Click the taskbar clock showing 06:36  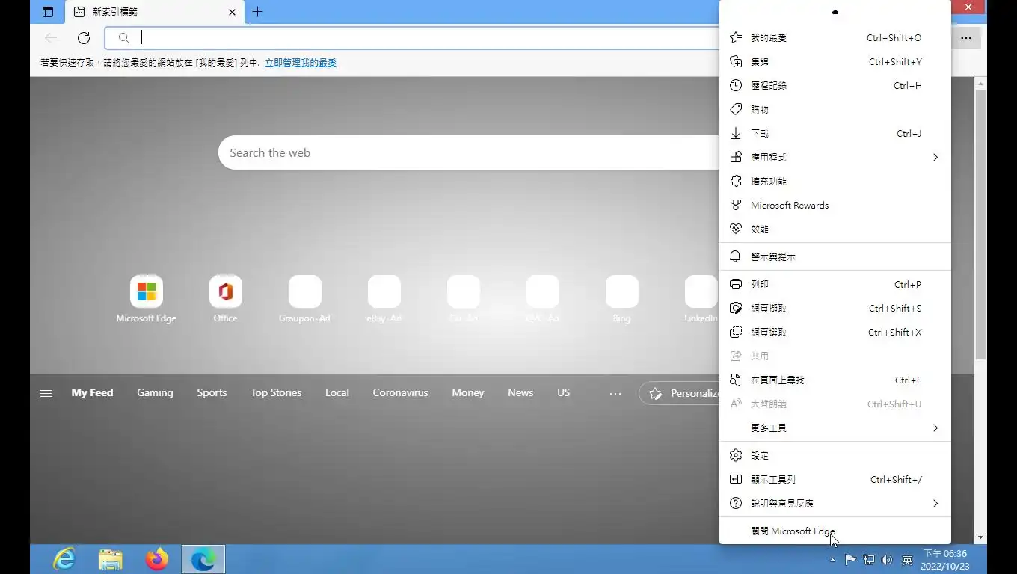pyautogui.click(x=945, y=560)
